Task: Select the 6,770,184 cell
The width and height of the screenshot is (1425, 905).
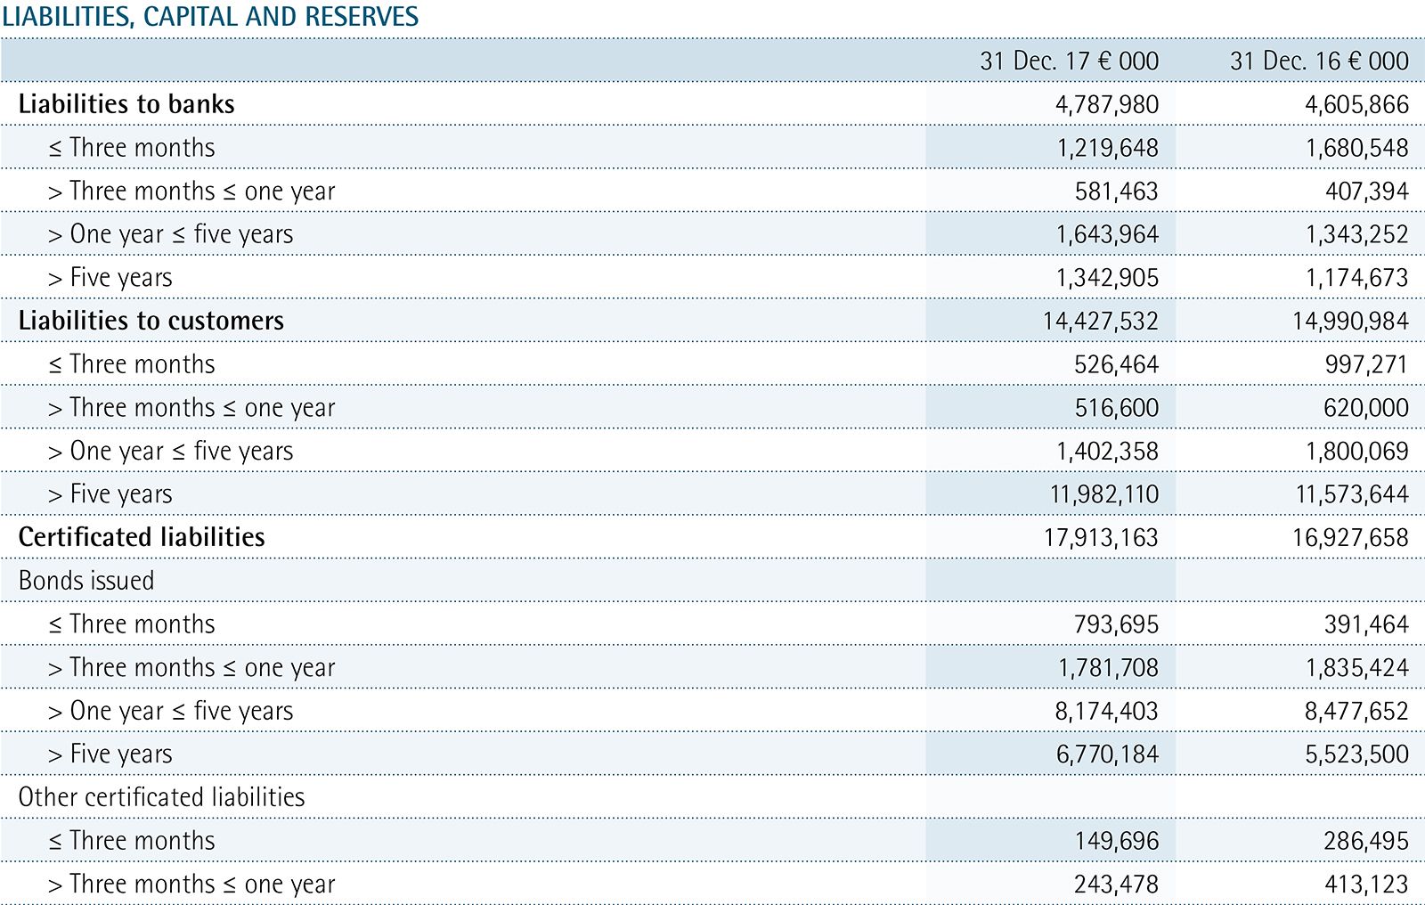Action: 1107,754
